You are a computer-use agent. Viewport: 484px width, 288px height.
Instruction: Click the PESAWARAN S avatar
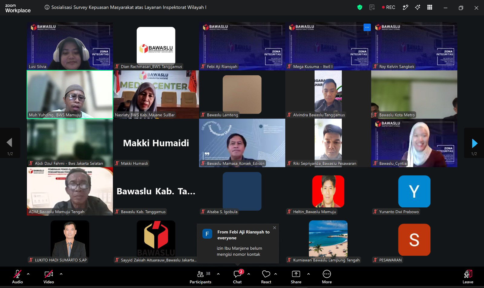coord(414,240)
